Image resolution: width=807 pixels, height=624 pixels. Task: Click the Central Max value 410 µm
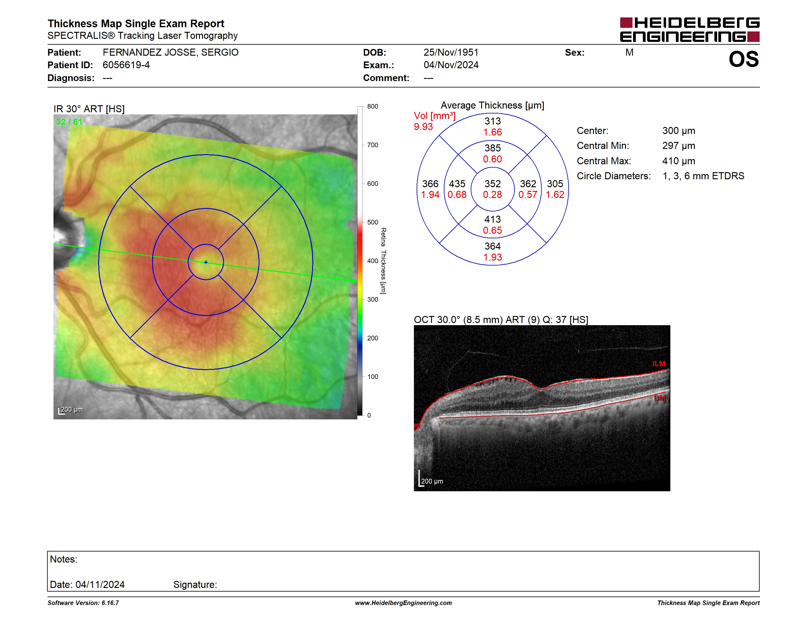point(678,161)
